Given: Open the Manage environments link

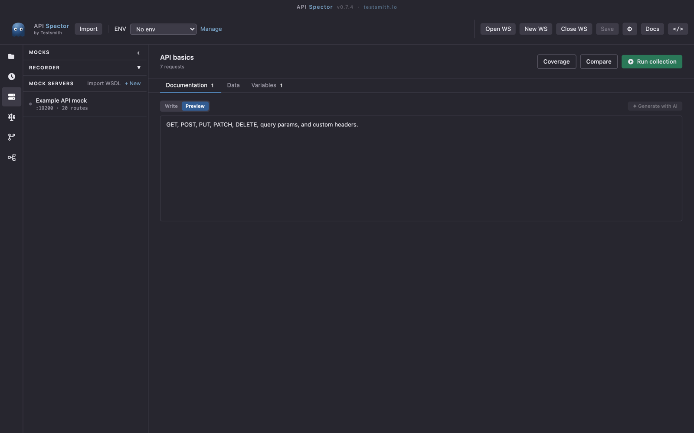Looking at the screenshot, I should pyautogui.click(x=211, y=29).
